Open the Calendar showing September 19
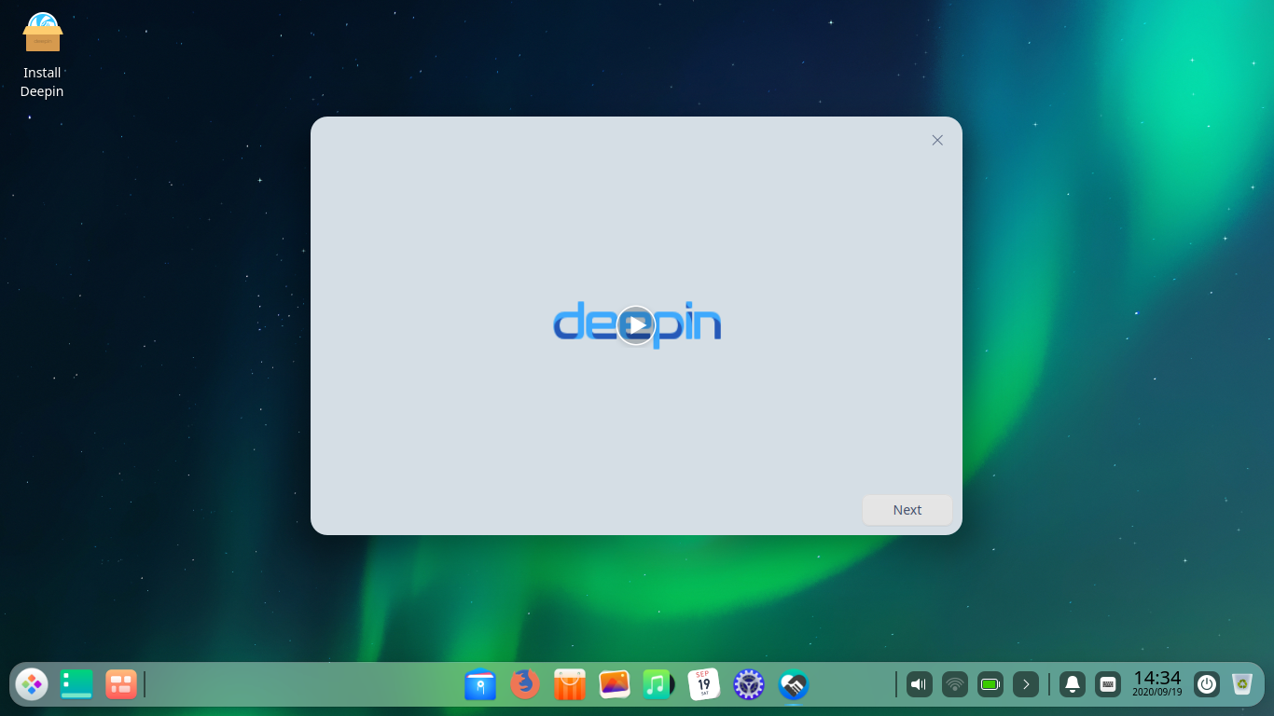Image resolution: width=1274 pixels, height=716 pixels. point(702,684)
